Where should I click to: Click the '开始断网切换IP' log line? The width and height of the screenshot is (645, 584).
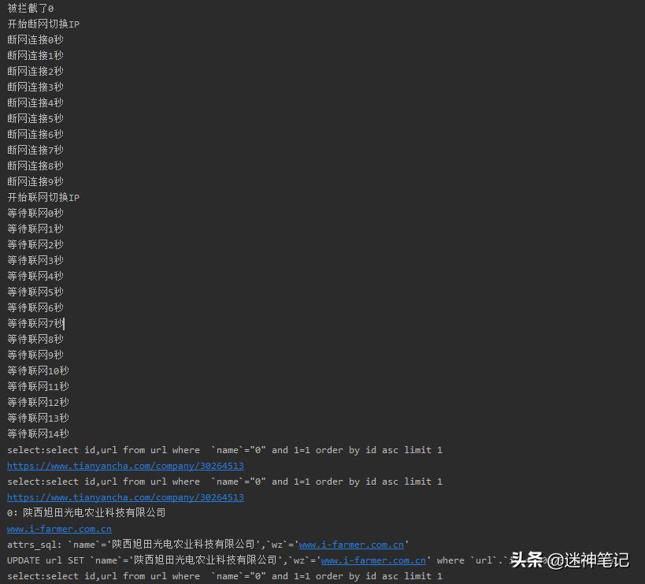pyautogui.click(x=43, y=24)
